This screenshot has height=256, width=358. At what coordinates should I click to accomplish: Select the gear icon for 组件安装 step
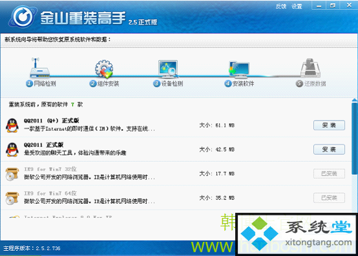(104, 68)
